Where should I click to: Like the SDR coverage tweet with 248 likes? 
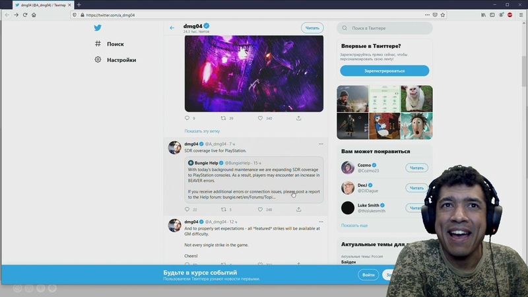click(x=260, y=209)
